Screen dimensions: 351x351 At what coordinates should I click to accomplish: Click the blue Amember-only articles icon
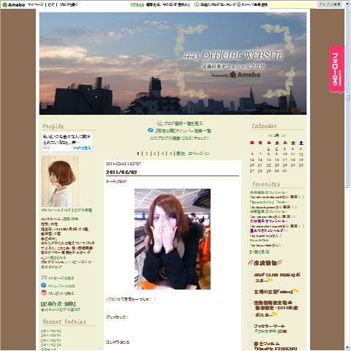pyautogui.click(x=150, y=130)
